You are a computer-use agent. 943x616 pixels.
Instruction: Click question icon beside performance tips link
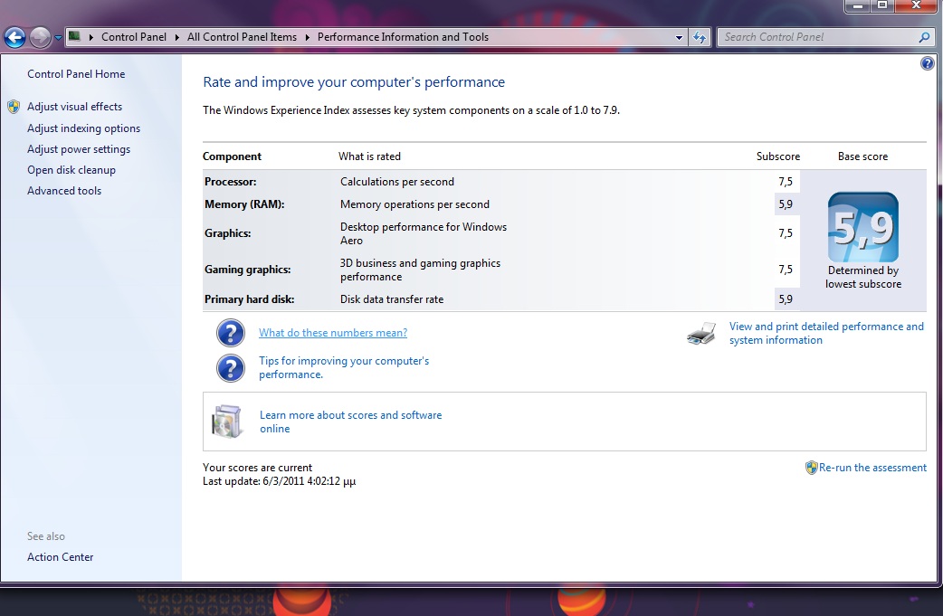point(231,368)
